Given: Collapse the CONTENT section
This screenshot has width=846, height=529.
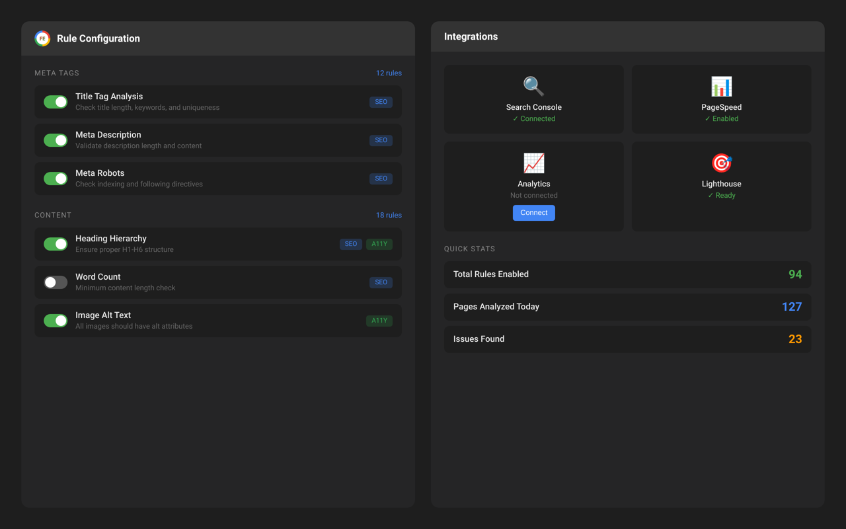Looking at the screenshot, I should pyautogui.click(x=53, y=215).
